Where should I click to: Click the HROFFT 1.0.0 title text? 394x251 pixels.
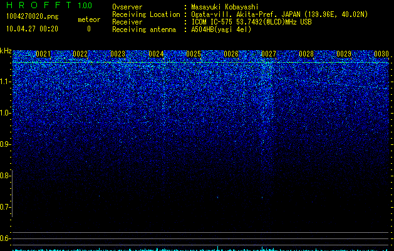49,5
